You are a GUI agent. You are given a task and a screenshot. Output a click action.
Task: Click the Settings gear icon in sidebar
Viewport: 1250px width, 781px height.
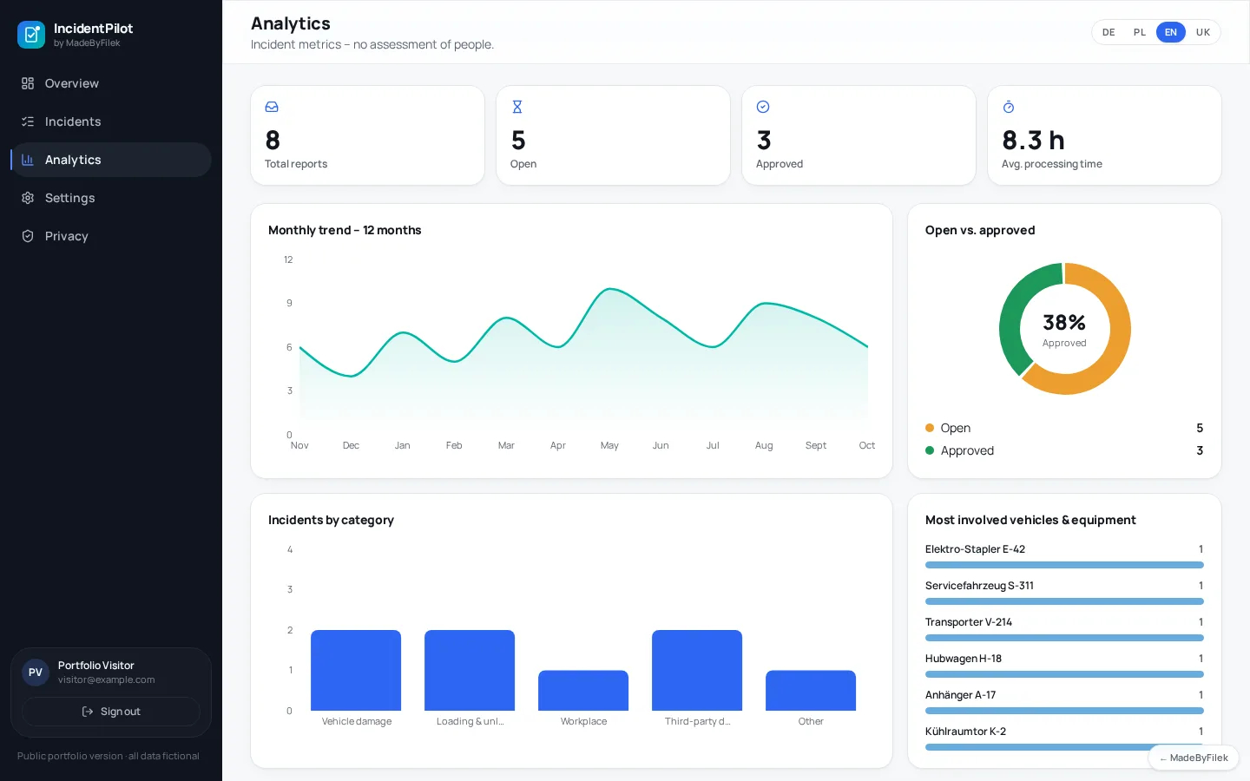(x=28, y=198)
